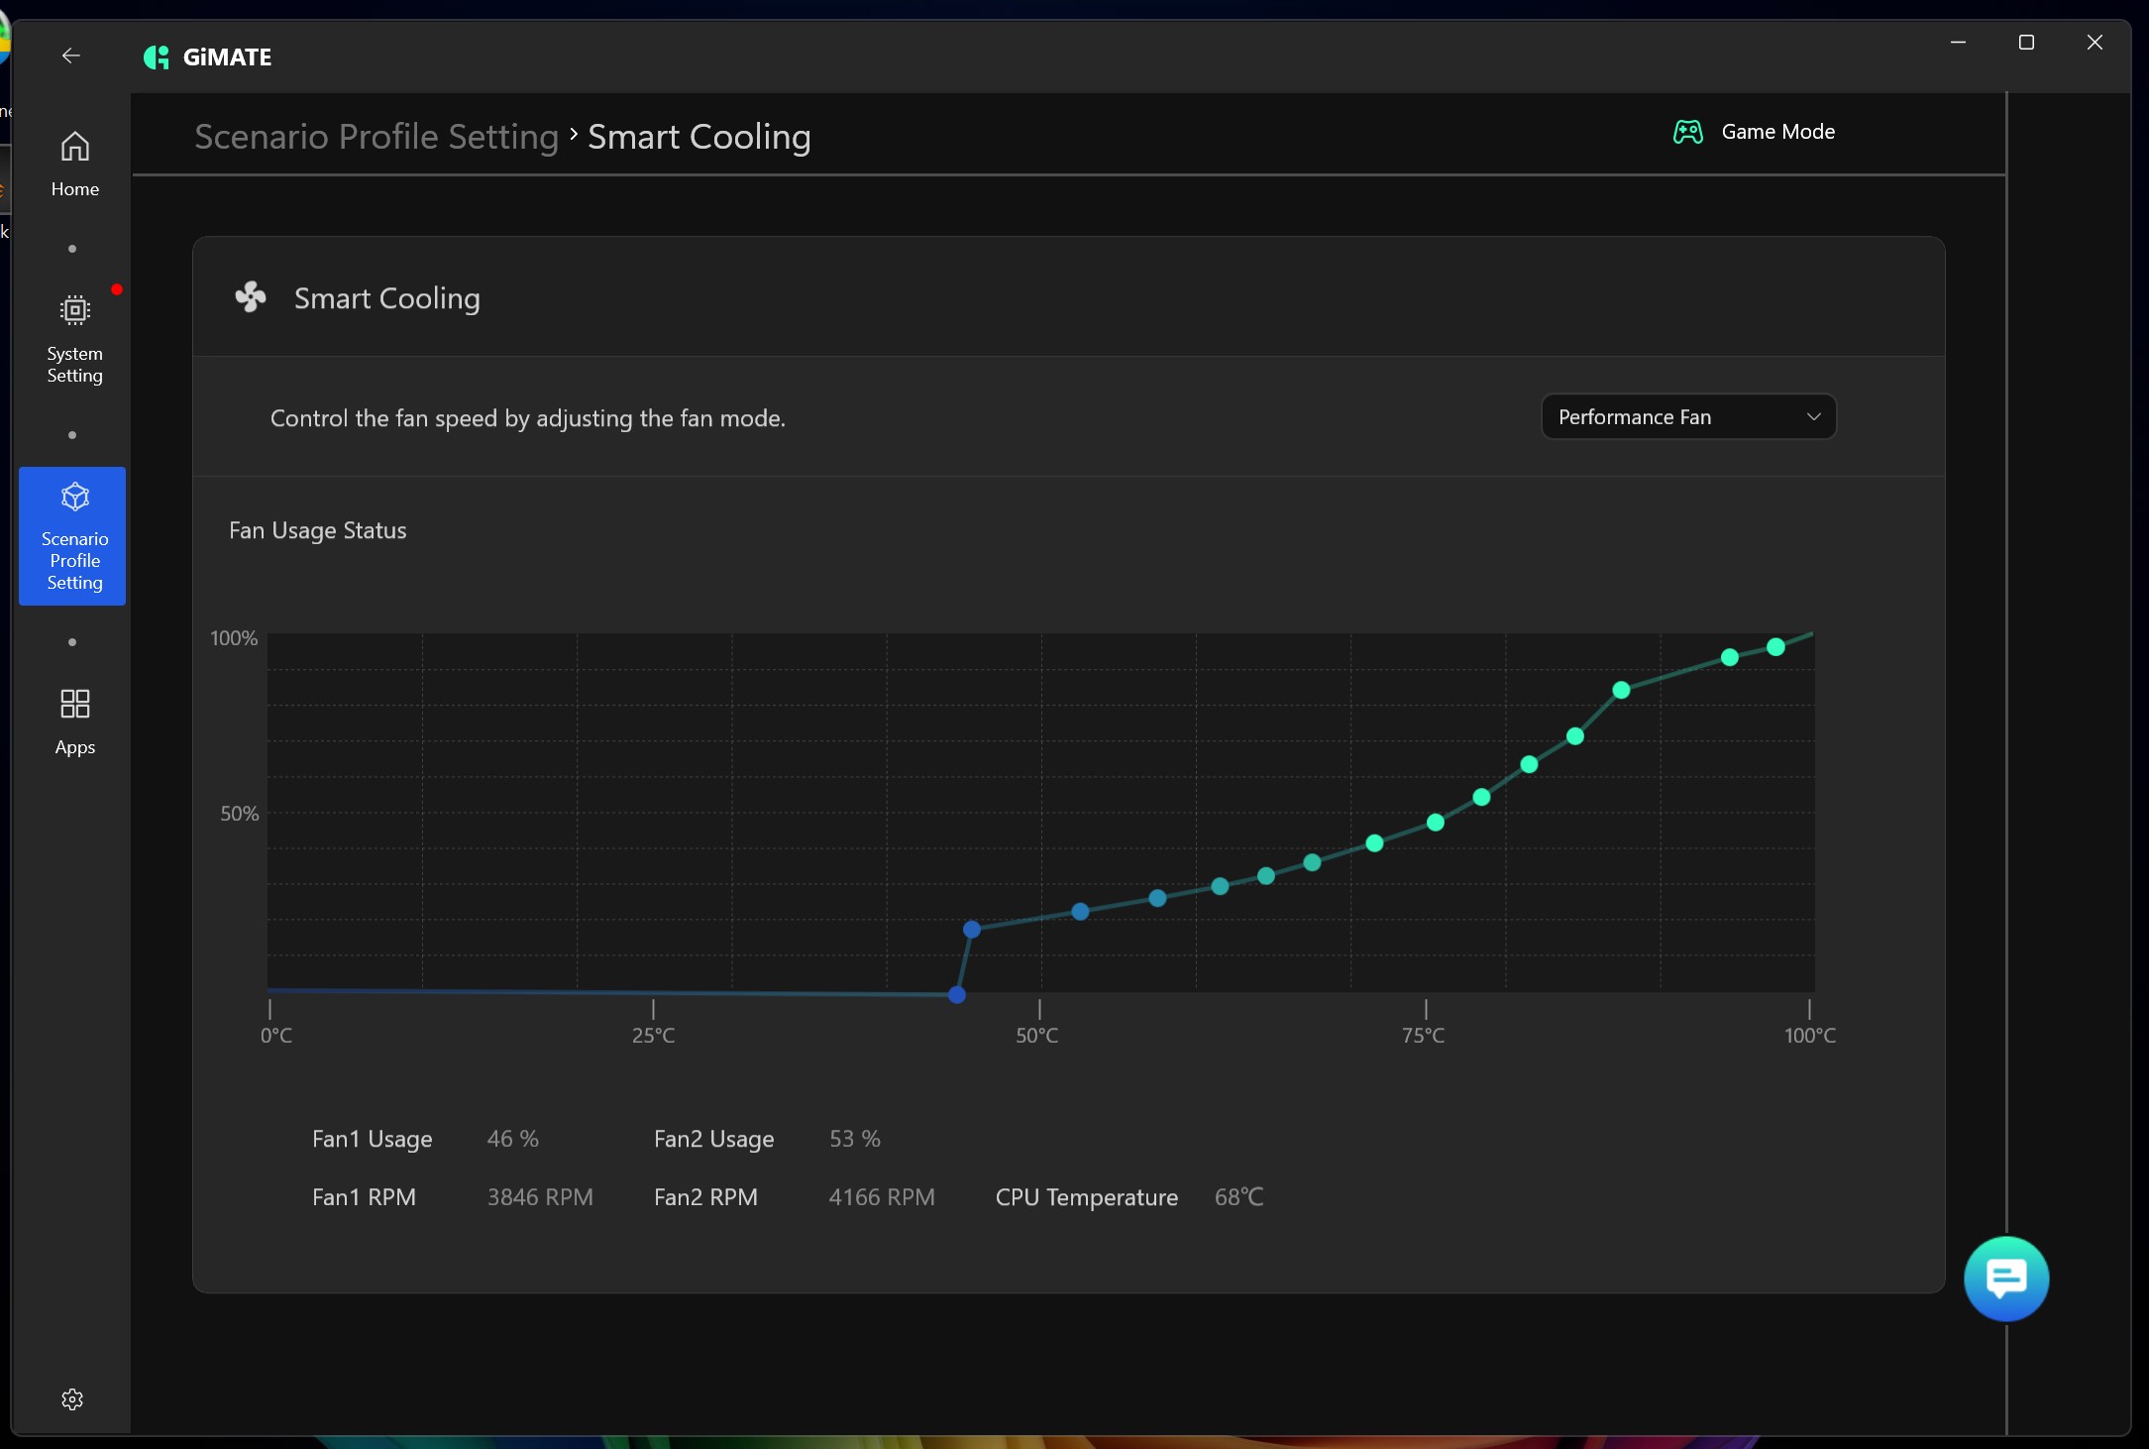
Task: Open the chat support bubble icon
Action: pyautogui.click(x=2006, y=1279)
